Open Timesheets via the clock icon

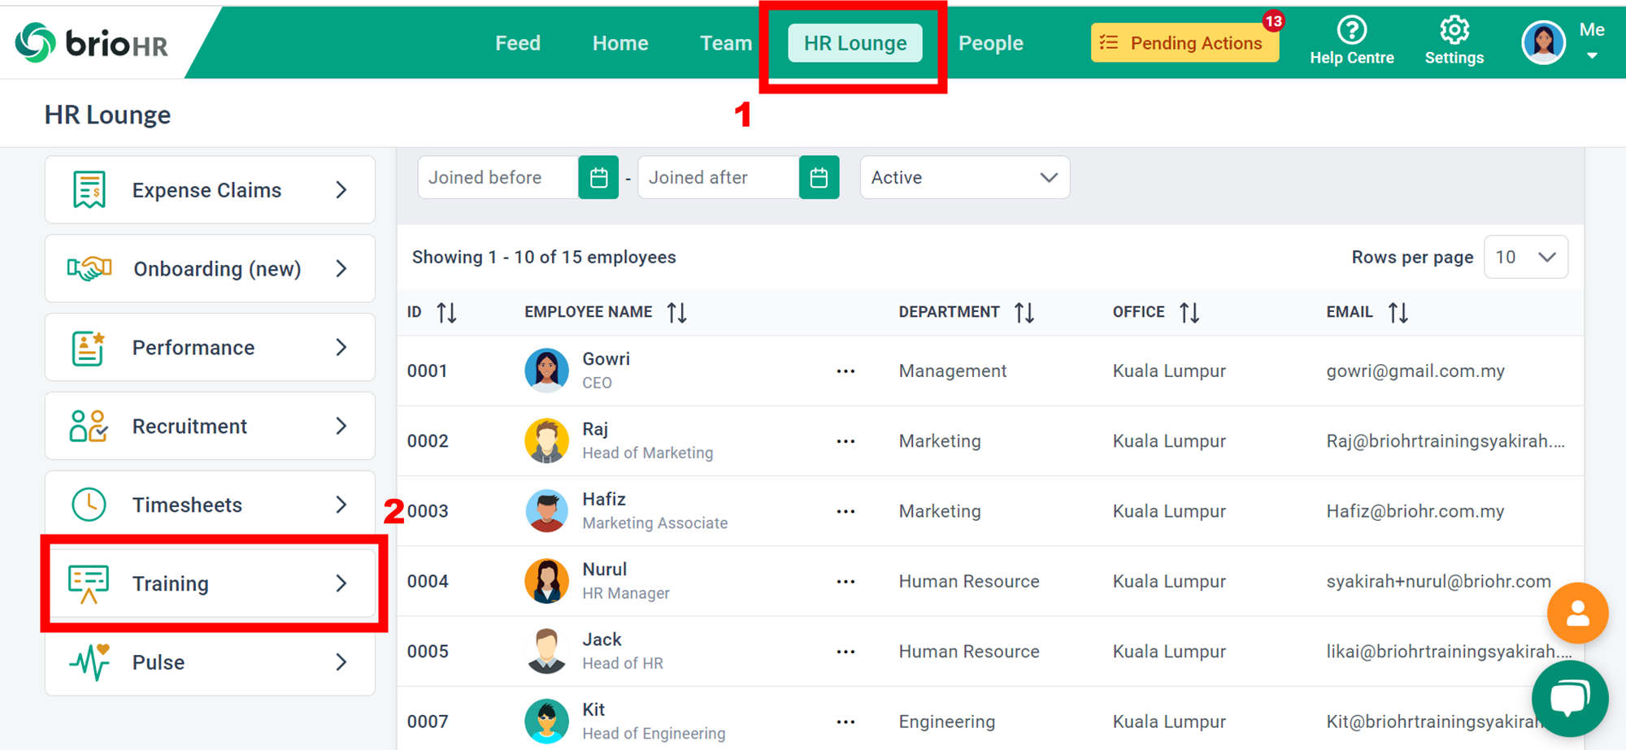(x=88, y=504)
